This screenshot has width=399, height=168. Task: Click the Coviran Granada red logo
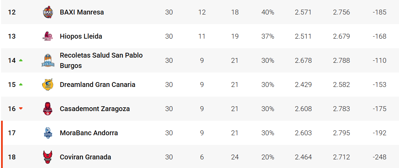[x=48, y=157]
